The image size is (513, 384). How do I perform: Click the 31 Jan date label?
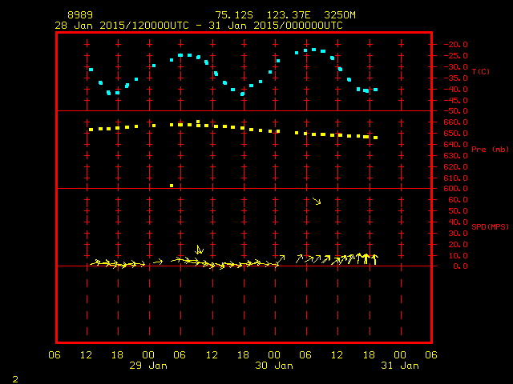pos(400,366)
